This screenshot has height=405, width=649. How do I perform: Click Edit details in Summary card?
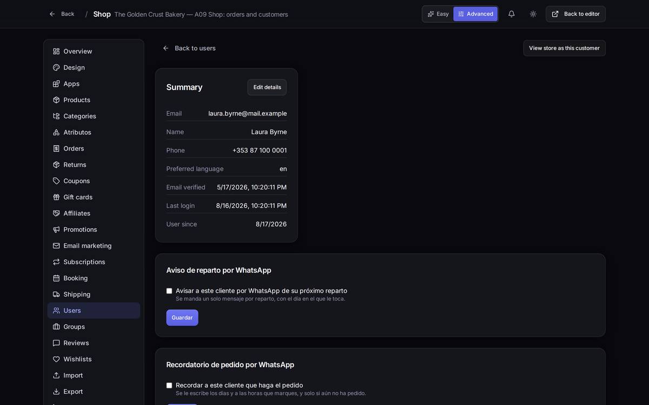267,87
